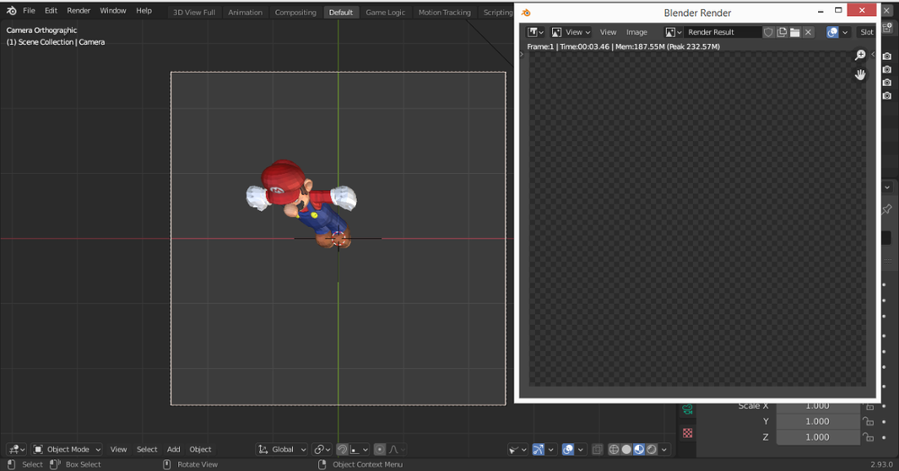This screenshot has height=471, width=899.
Task: Expand the Global transform orientation dropdown
Action: click(x=282, y=449)
